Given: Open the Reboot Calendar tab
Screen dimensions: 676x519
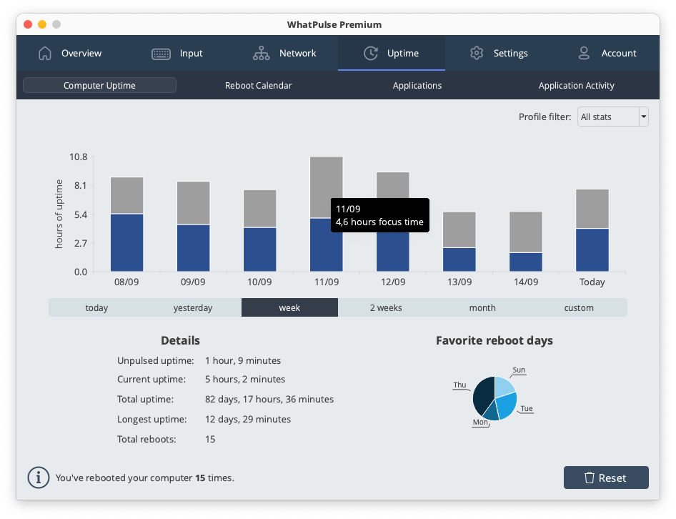Looking at the screenshot, I should tap(258, 86).
